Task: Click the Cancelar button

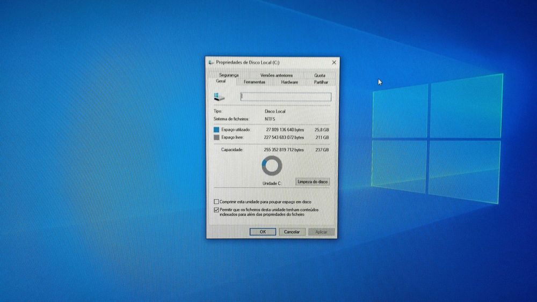Action: pos(292,232)
